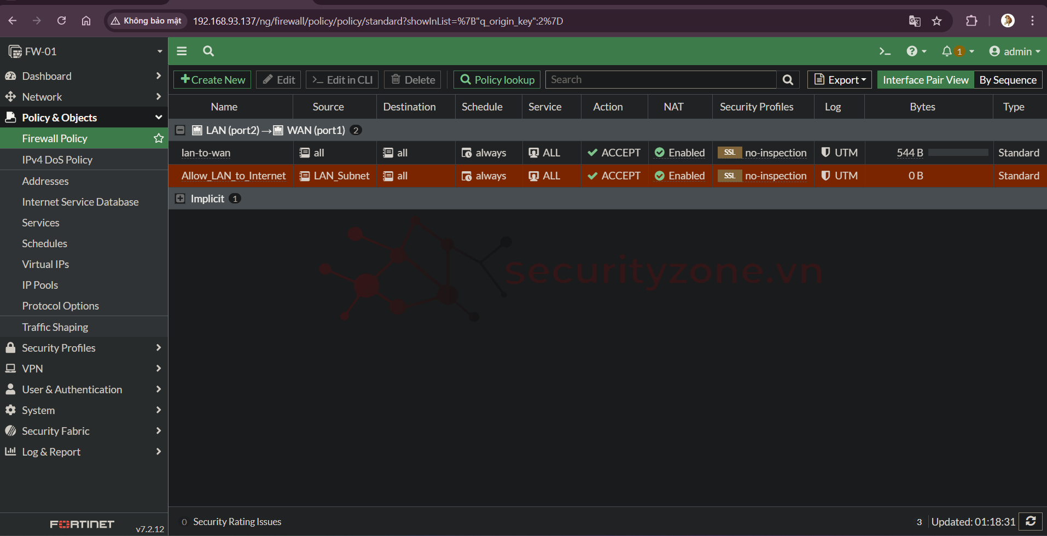Click the header magnifier search icon
This screenshot has width=1047, height=536.
point(208,51)
